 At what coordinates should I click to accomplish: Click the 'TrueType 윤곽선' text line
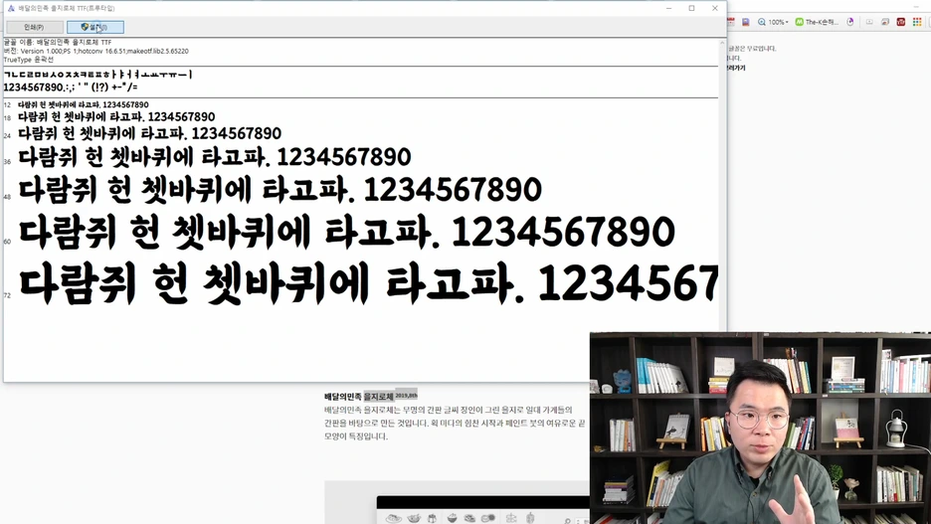29,60
